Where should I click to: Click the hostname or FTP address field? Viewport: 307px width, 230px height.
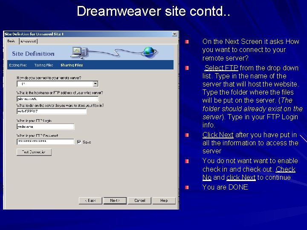pyautogui.click(x=58, y=99)
